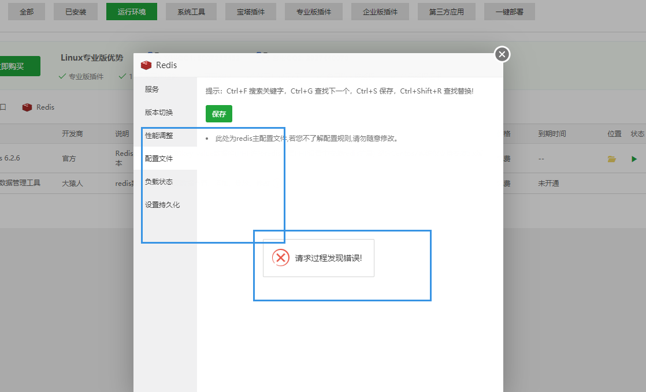Open the 一键部署 tab

click(x=510, y=12)
